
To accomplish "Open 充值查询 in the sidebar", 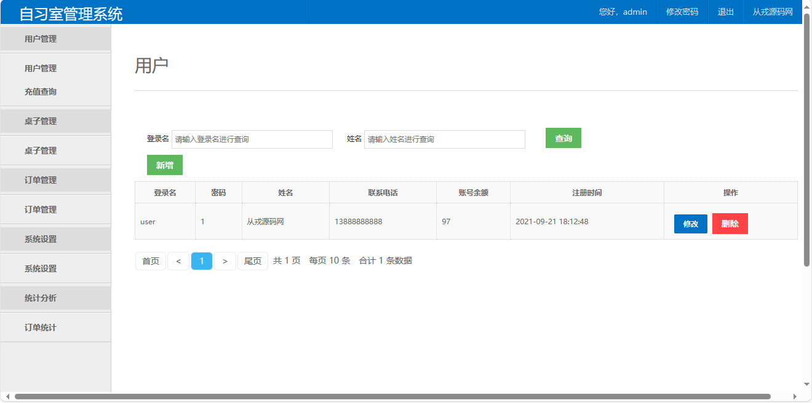I will [x=41, y=92].
